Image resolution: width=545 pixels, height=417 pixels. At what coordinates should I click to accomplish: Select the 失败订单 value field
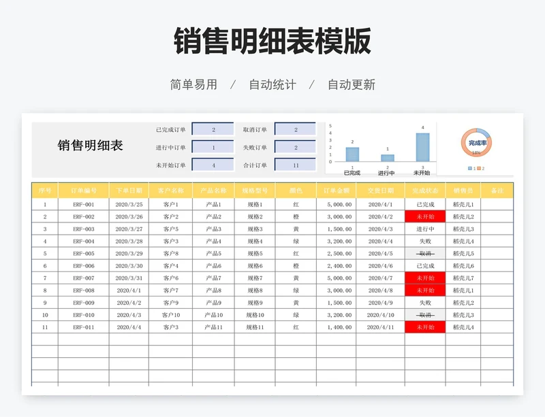click(x=296, y=147)
